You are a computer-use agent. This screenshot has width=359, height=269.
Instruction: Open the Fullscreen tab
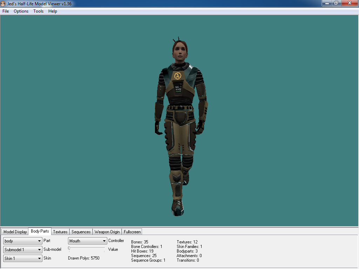pyautogui.click(x=132, y=232)
